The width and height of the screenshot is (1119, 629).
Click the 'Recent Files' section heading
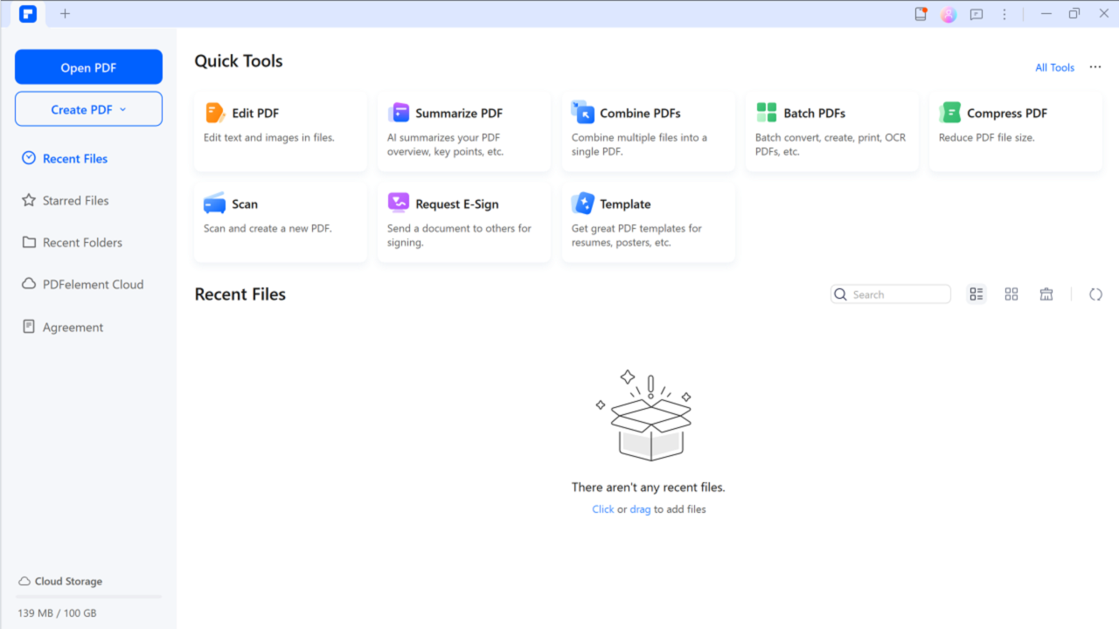[240, 294]
